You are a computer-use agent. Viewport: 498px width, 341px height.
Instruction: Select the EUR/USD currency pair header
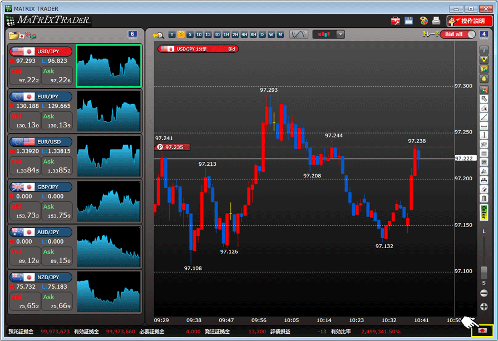41,142
